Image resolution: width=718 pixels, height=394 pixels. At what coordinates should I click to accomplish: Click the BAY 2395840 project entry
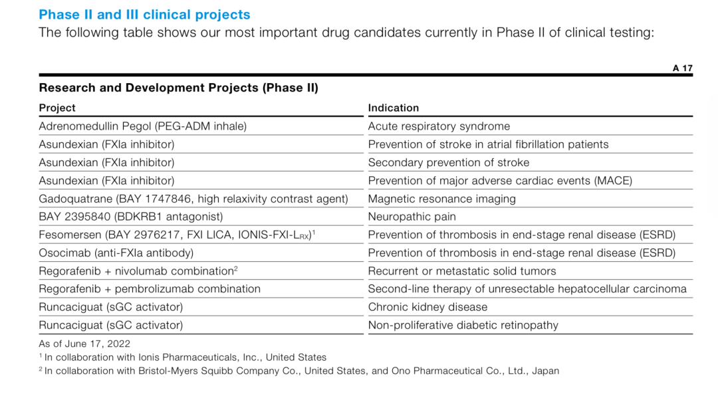[131, 217]
